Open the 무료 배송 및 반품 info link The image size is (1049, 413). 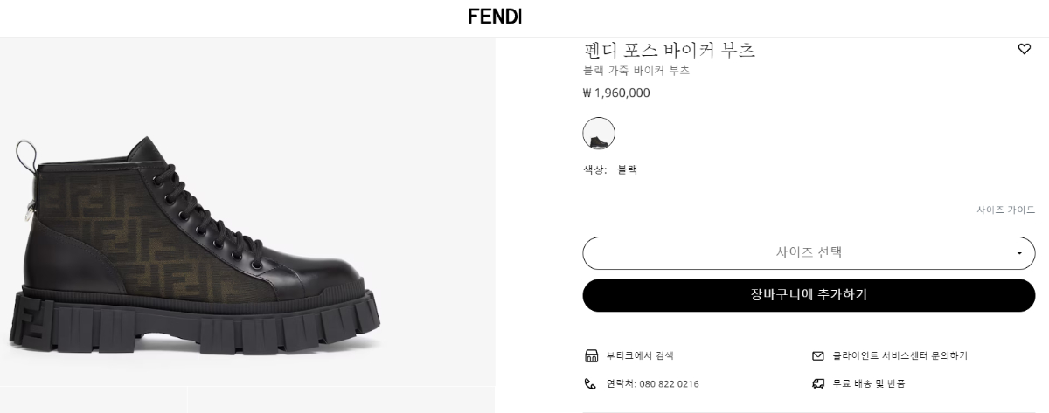click(870, 384)
